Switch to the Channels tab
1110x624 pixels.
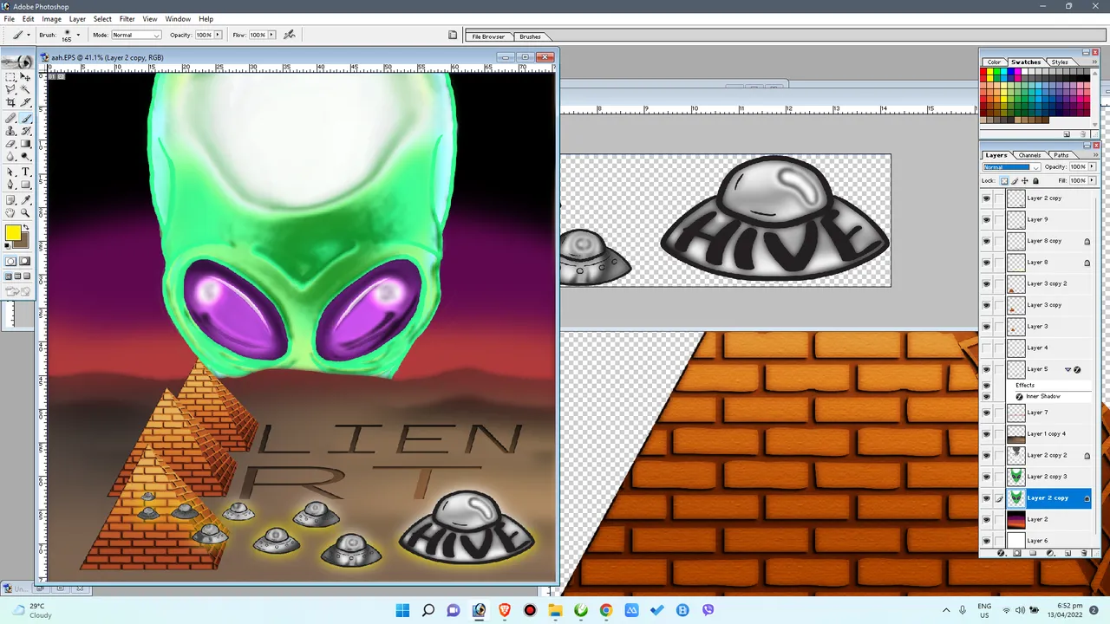[1029, 155]
